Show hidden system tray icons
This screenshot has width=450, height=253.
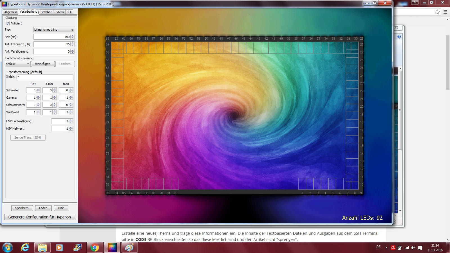pos(386,248)
